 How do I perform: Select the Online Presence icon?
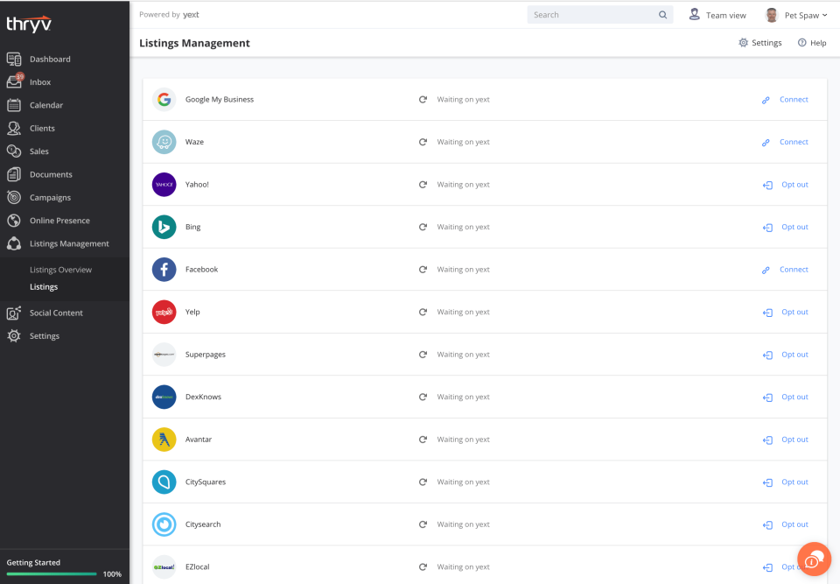(x=15, y=220)
